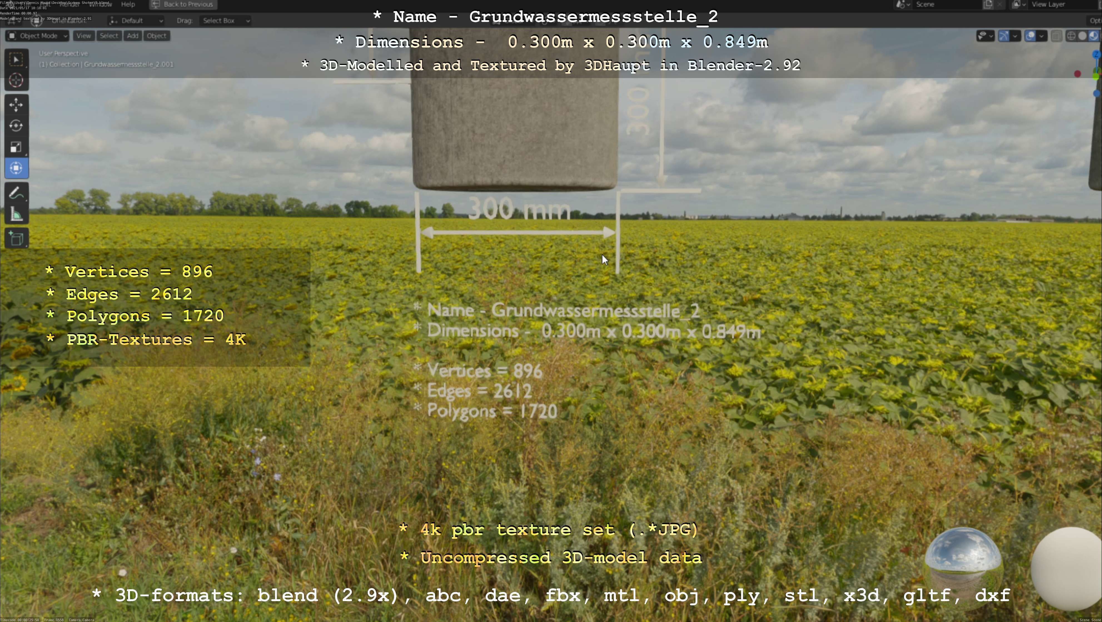Image resolution: width=1102 pixels, height=622 pixels.
Task: Activate the Rotate tool
Action: pos(16,126)
